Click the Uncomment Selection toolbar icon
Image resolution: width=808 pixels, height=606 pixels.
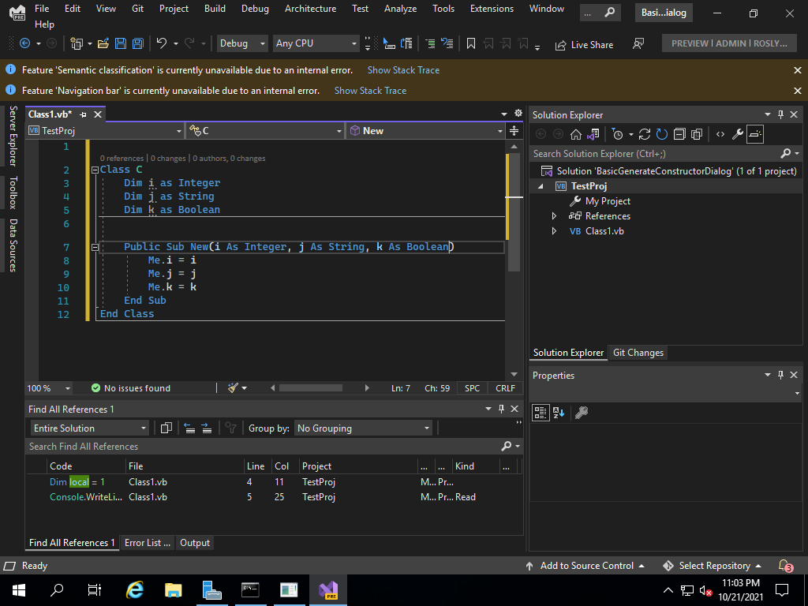click(x=447, y=44)
